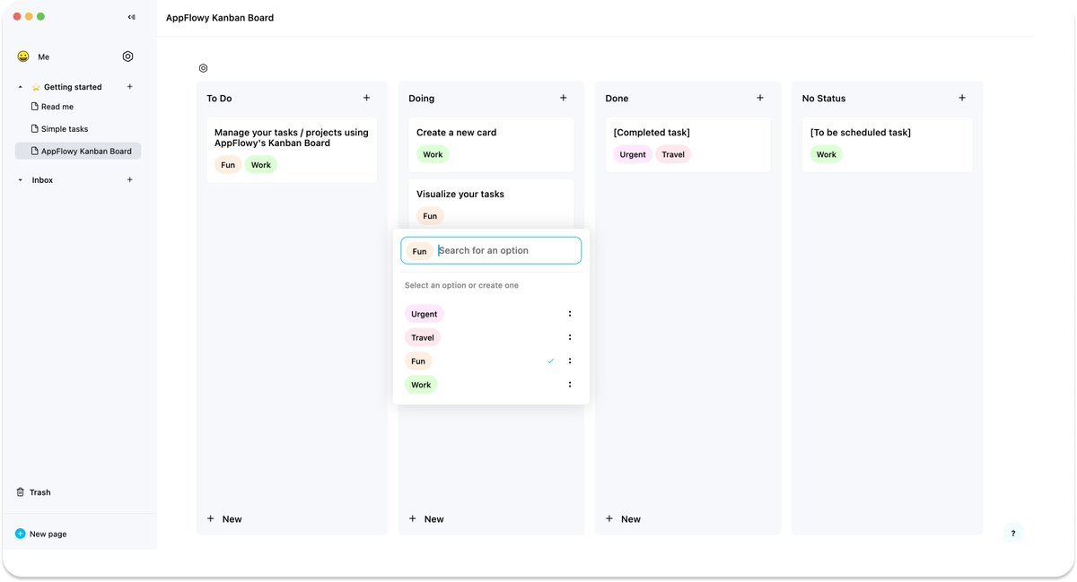Open settings via the gear icon

click(127, 56)
